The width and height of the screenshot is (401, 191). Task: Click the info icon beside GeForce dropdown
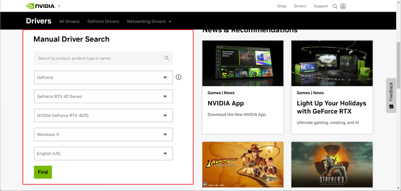pos(178,77)
